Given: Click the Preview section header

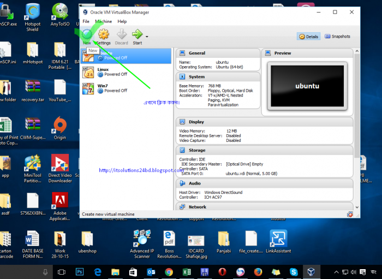Looking at the screenshot, I should click(307, 53).
